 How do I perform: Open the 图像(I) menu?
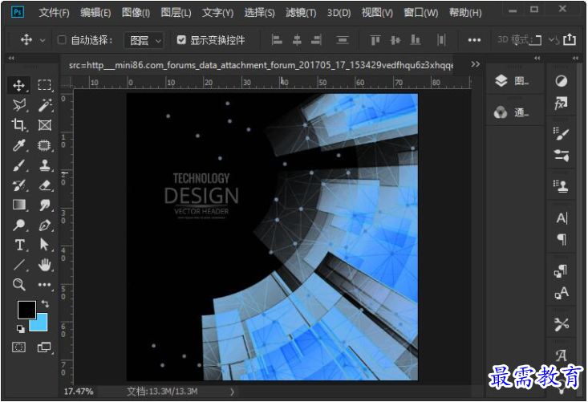136,13
